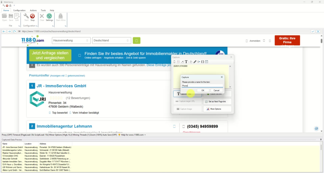Click the Anmelden link
The image size is (324, 173).
(x=255, y=41)
